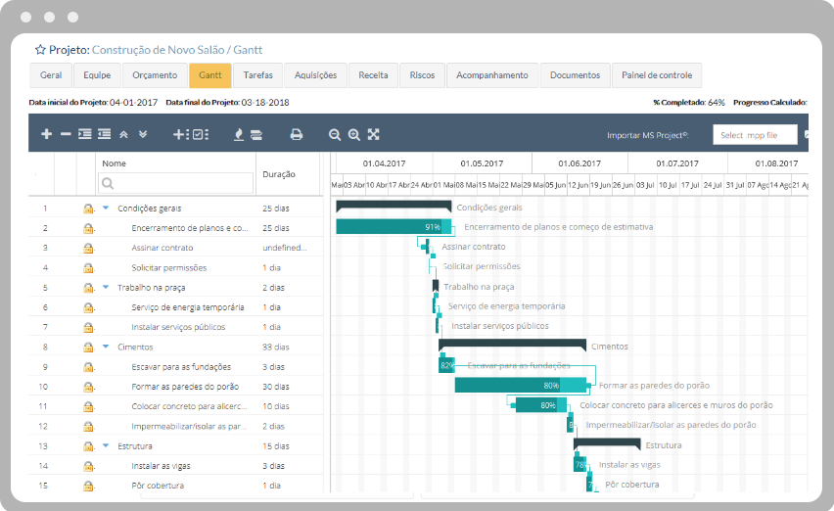Move task up with double chevron
The image size is (834, 511).
coord(123,134)
